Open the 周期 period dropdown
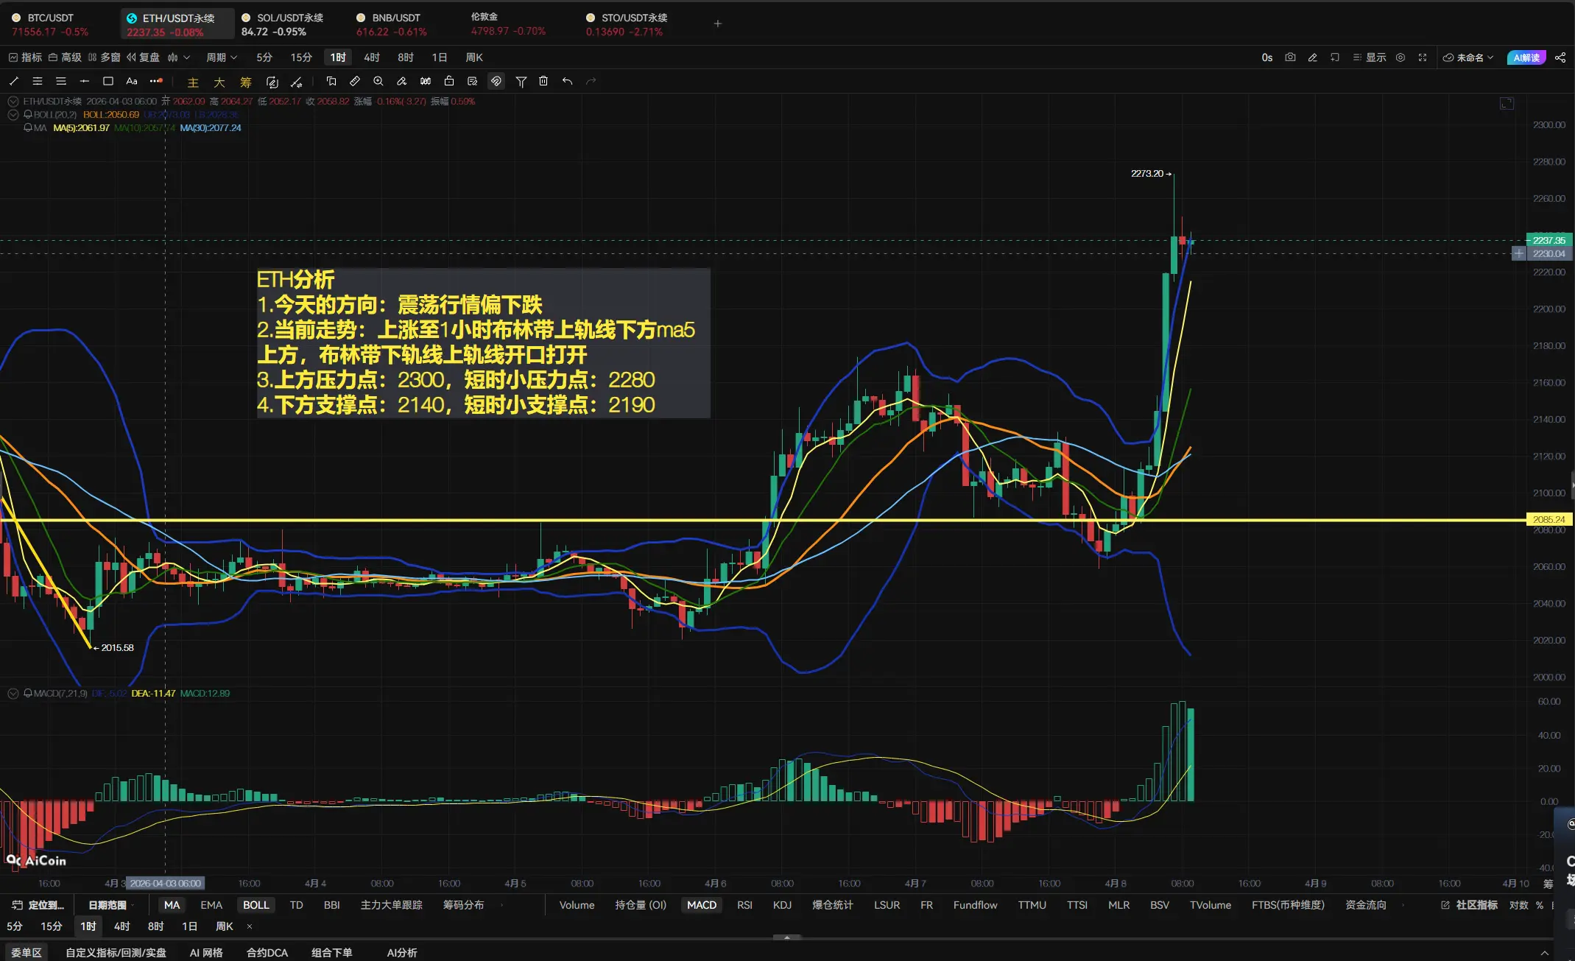The height and width of the screenshot is (961, 1575). [221, 57]
